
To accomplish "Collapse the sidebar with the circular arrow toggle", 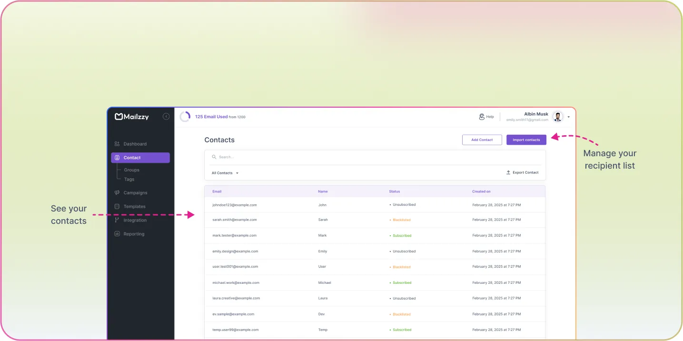I will pos(166,116).
